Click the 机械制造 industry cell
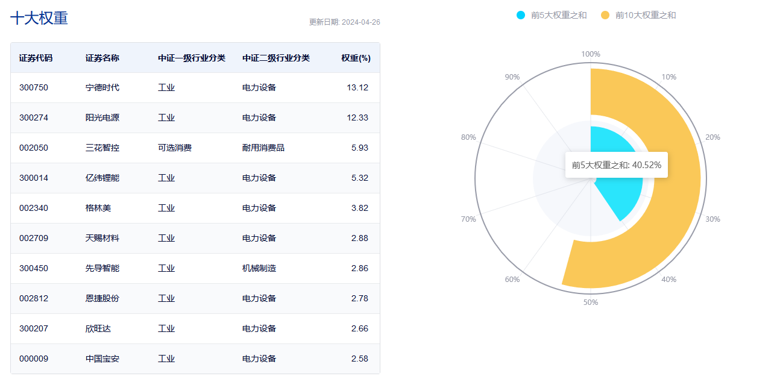780x376 pixels. click(259, 268)
